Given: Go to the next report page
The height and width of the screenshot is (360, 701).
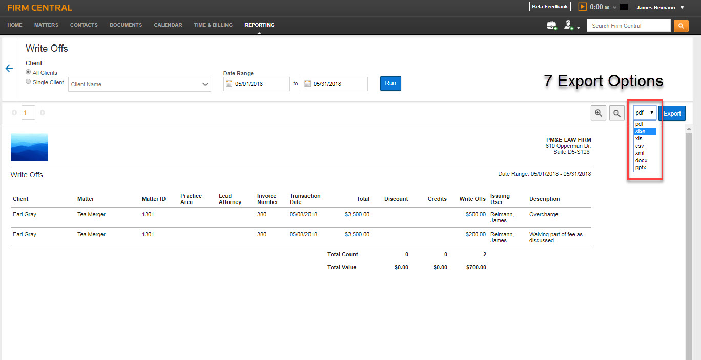Looking at the screenshot, I should (x=43, y=112).
